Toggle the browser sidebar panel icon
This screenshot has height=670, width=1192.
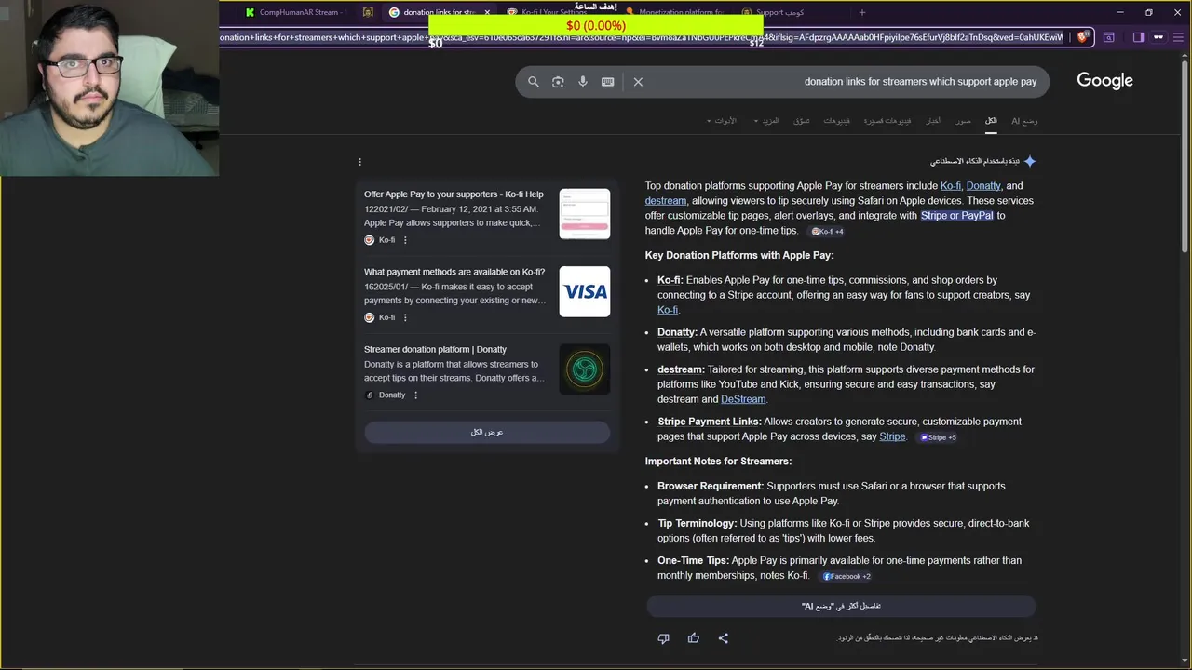(x=1138, y=37)
